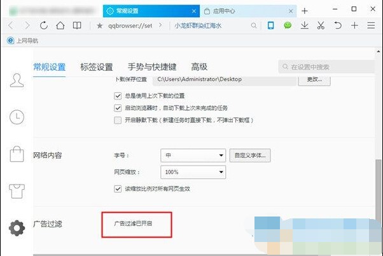Image resolution: width=383 pixels, height=256 pixels.
Task: Open the home page icon
Action: [60, 25]
